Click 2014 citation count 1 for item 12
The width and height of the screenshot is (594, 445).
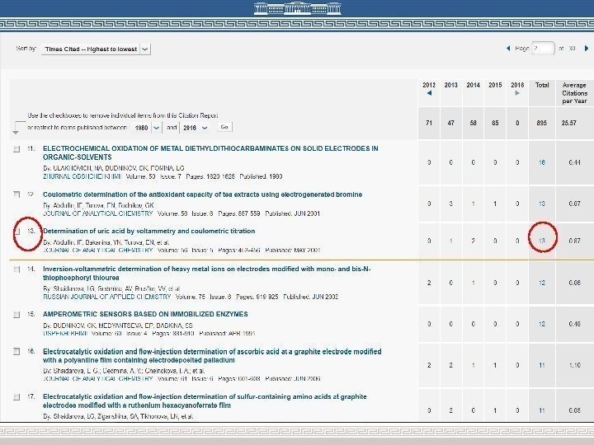tap(474, 204)
